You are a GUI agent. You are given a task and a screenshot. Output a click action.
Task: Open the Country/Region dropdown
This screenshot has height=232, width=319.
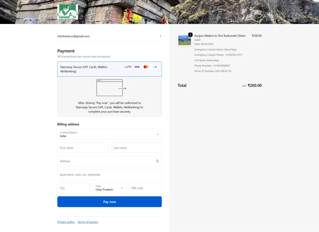[109, 134]
